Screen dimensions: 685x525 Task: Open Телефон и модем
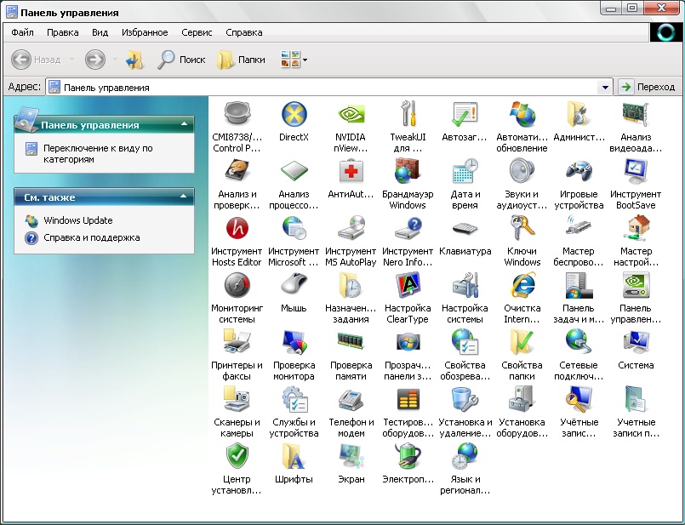pos(351,413)
